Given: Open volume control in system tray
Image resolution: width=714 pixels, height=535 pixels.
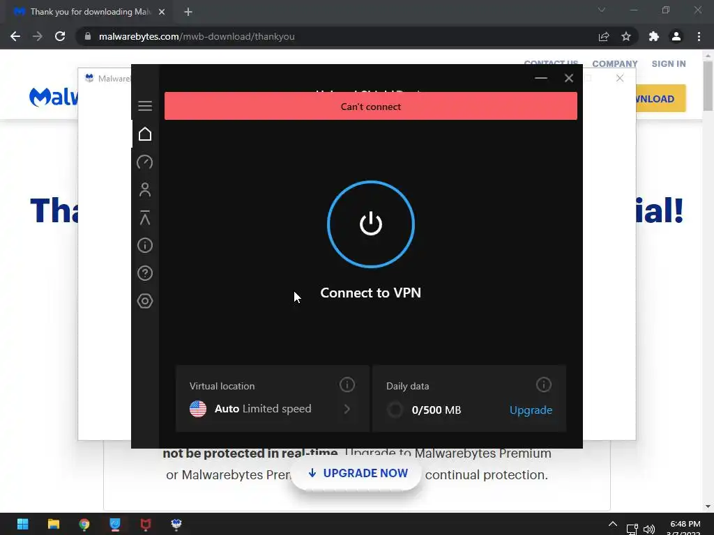Looking at the screenshot, I should pyautogui.click(x=649, y=529).
